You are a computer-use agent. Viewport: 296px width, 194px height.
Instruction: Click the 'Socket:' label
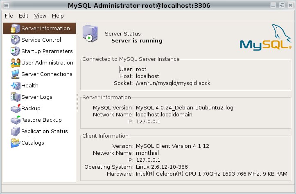pos(124,83)
